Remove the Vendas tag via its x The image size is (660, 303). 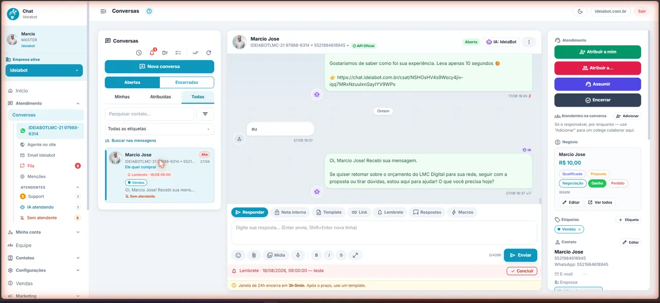[x=579, y=229]
